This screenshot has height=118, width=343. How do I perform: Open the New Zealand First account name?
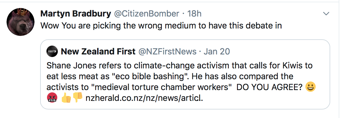coord(98,52)
